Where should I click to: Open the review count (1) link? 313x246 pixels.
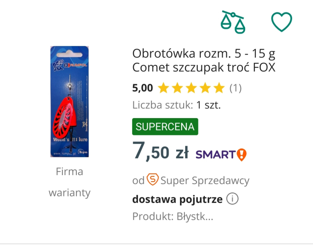[x=235, y=88]
